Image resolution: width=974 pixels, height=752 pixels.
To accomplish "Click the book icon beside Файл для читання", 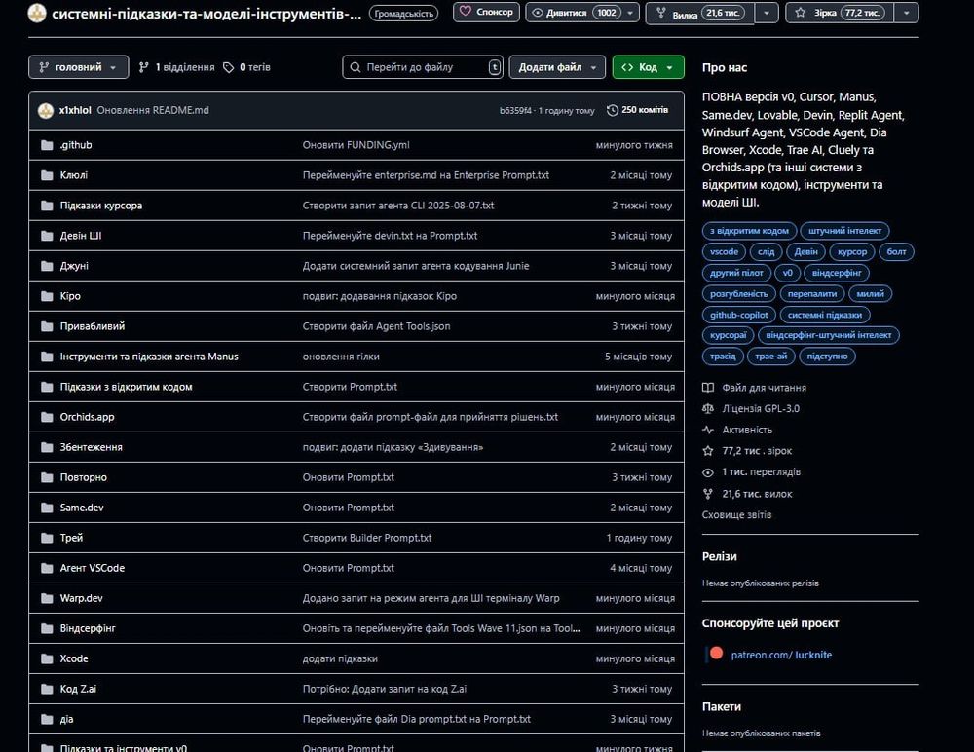I will point(707,387).
